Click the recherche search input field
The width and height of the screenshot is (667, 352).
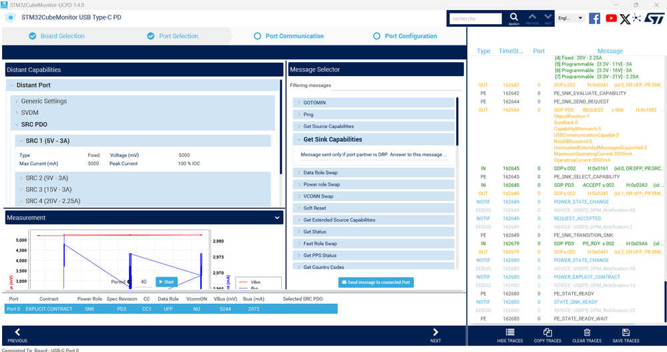point(475,19)
